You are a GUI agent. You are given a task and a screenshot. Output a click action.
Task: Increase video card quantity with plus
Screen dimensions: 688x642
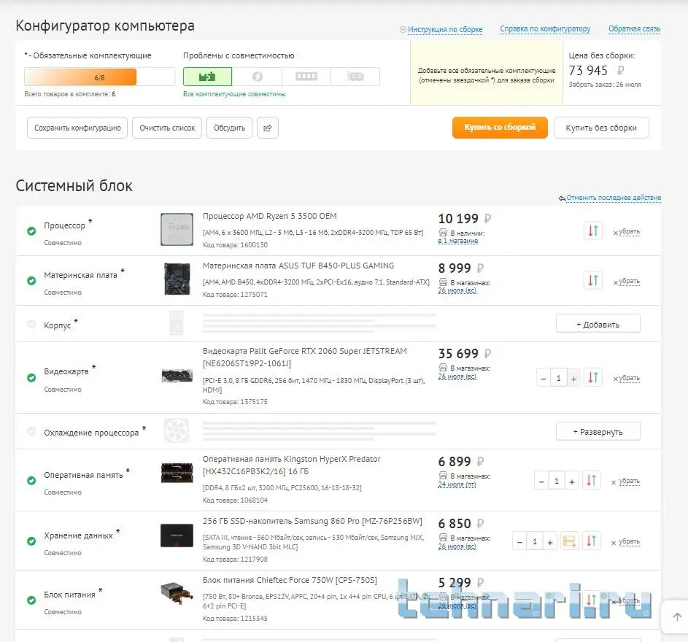click(x=573, y=378)
